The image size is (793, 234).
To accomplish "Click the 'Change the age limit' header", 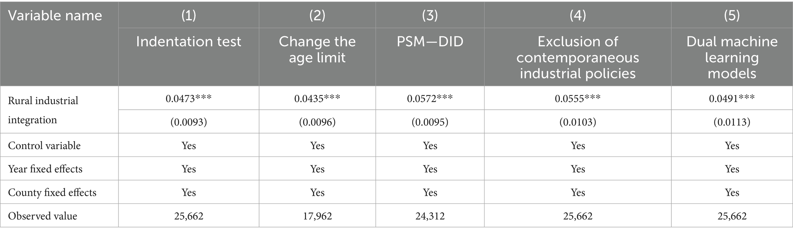I will [317, 49].
